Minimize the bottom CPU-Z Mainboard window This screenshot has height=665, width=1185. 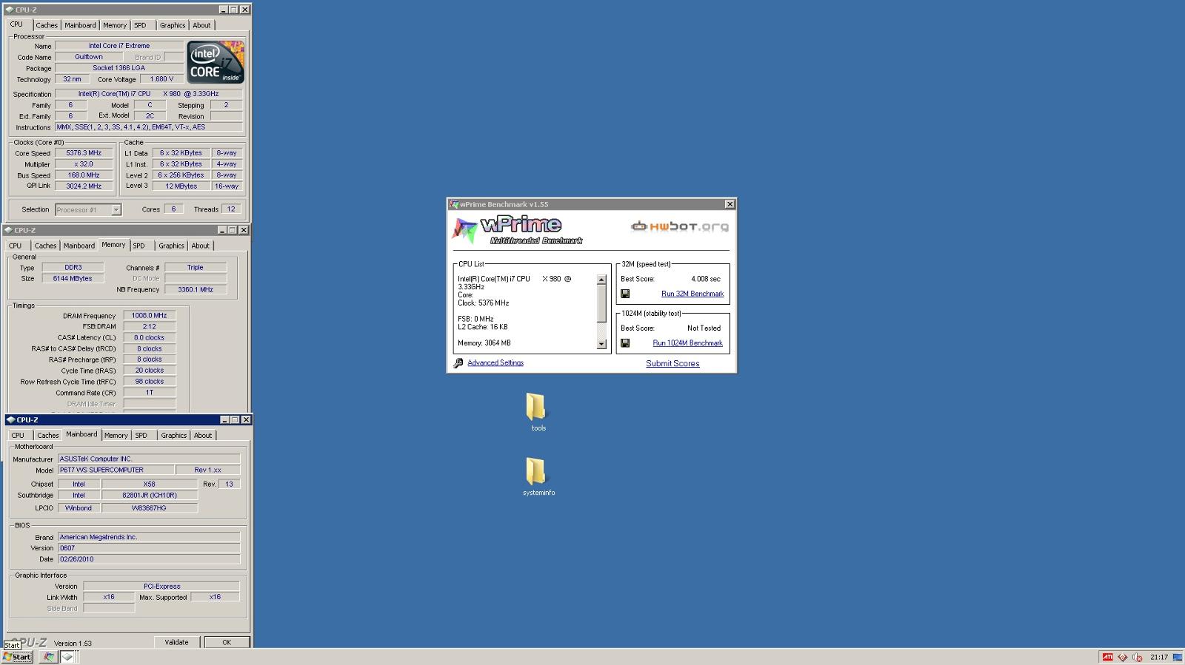coord(224,420)
